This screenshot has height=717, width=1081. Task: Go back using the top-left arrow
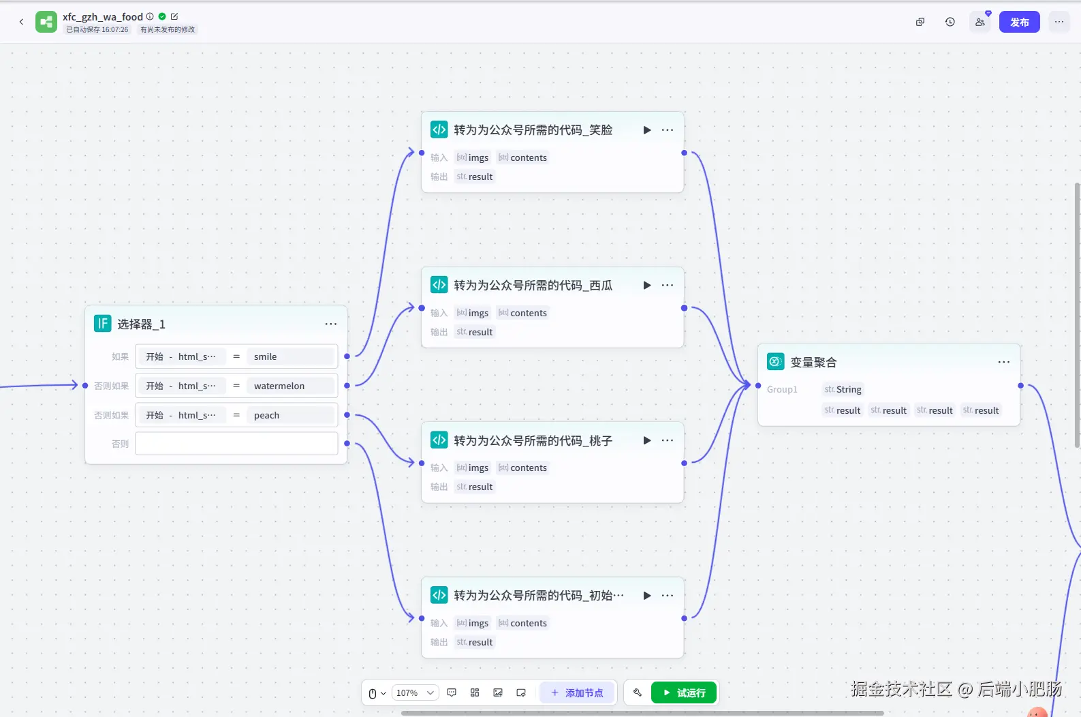[x=21, y=22]
